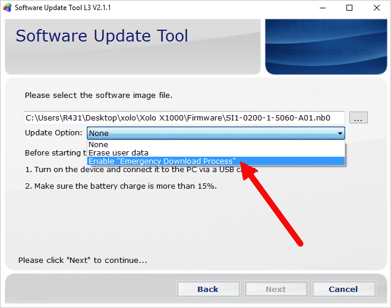Close the Software Update Tool window

(376, 8)
